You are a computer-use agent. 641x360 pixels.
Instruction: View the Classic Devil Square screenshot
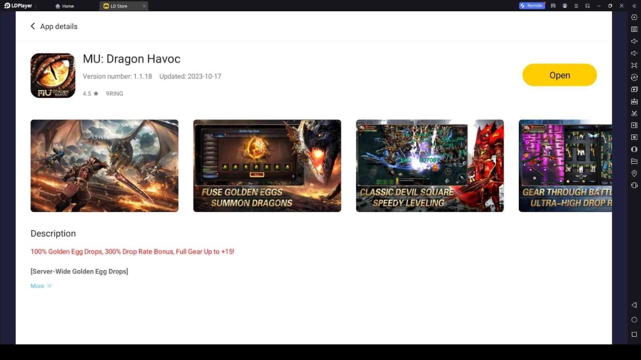[x=429, y=166]
